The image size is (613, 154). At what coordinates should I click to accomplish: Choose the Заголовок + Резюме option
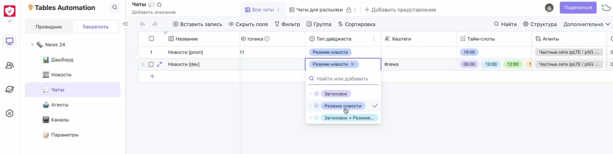click(349, 118)
